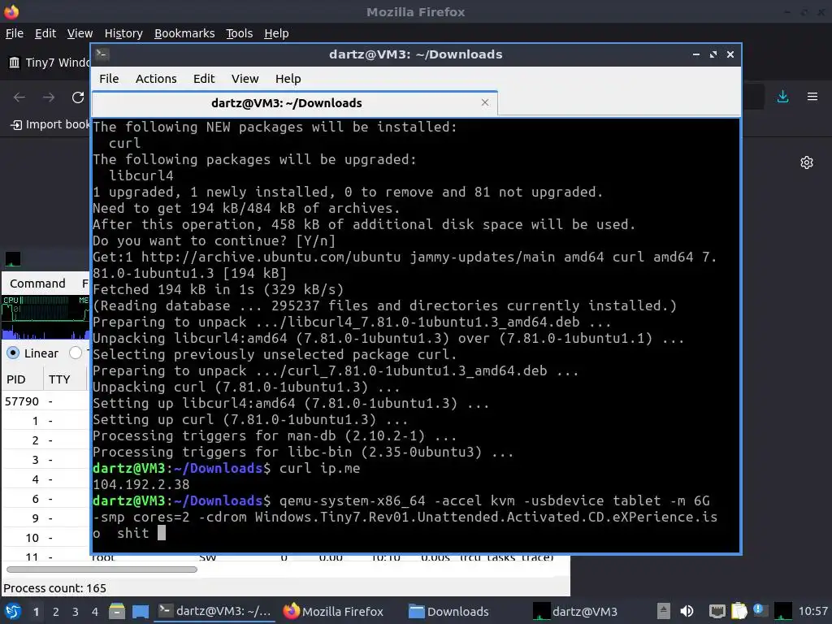The image size is (832, 624).
Task: Select the Tiny7 Windows Firefox tab
Action: click(x=50, y=63)
